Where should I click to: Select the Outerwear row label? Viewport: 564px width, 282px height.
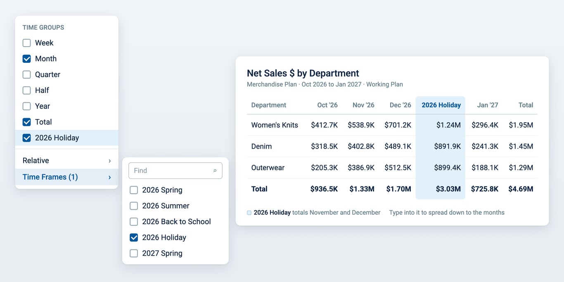pyautogui.click(x=268, y=168)
